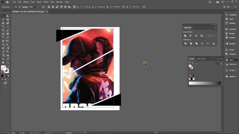Select the Curvature tool
Image resolution: width=239 pixels, height=134 pixels.
[7, 23]
